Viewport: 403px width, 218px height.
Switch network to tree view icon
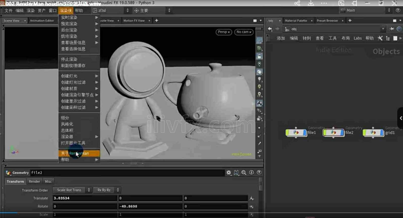coord(388,38)
